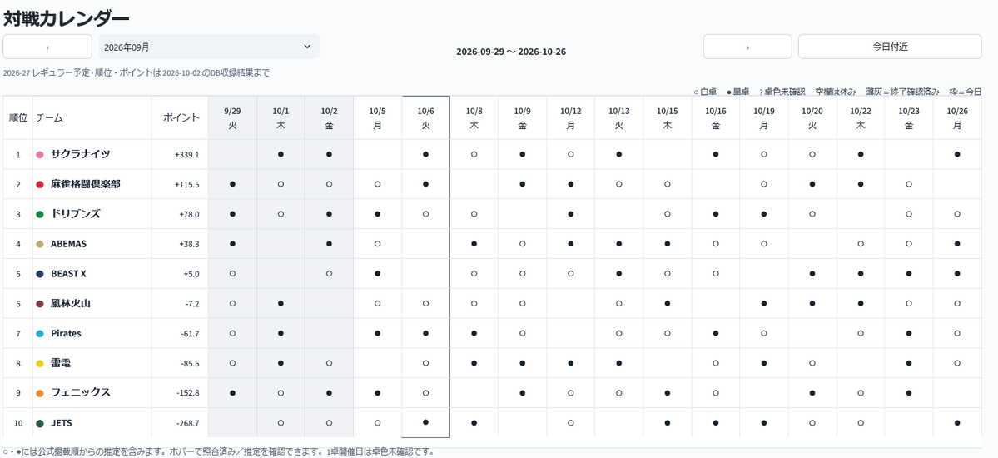Click the navy dot next to BEAST X
This screenshot has height=458, width=998.
[x=40, y=274]
